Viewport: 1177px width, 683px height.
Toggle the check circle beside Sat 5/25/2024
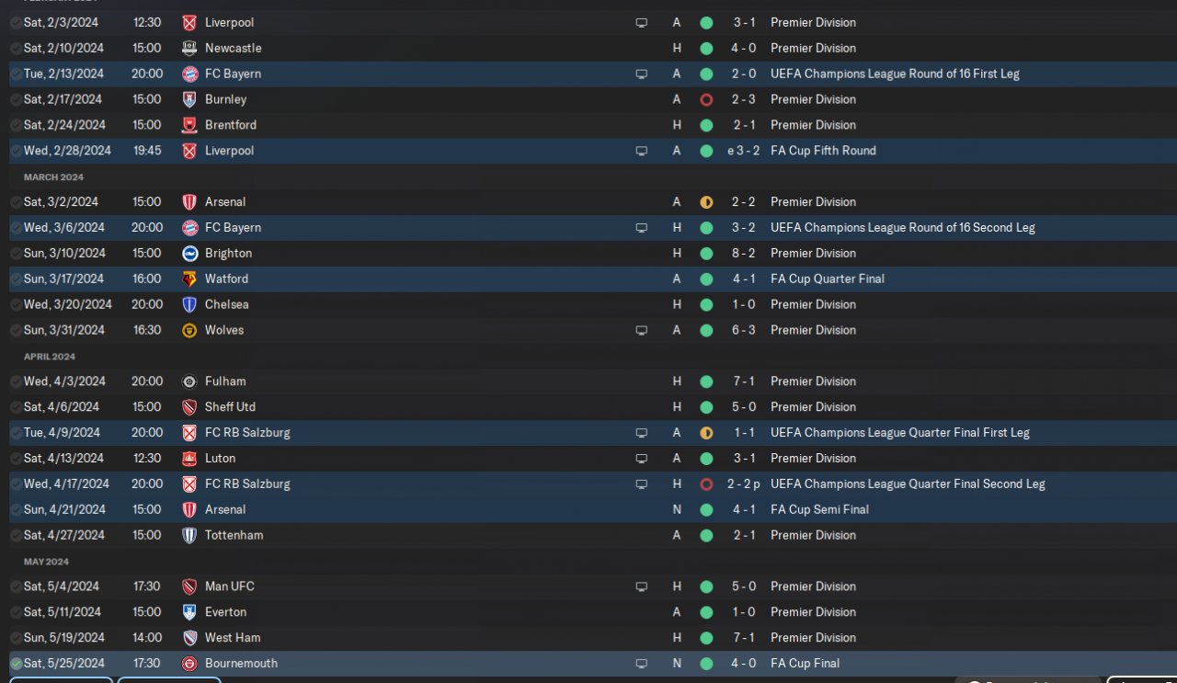16,664
